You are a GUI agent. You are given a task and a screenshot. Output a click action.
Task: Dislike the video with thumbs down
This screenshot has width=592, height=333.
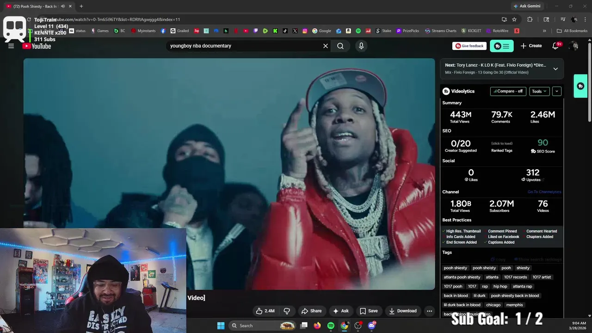(287, 311)
